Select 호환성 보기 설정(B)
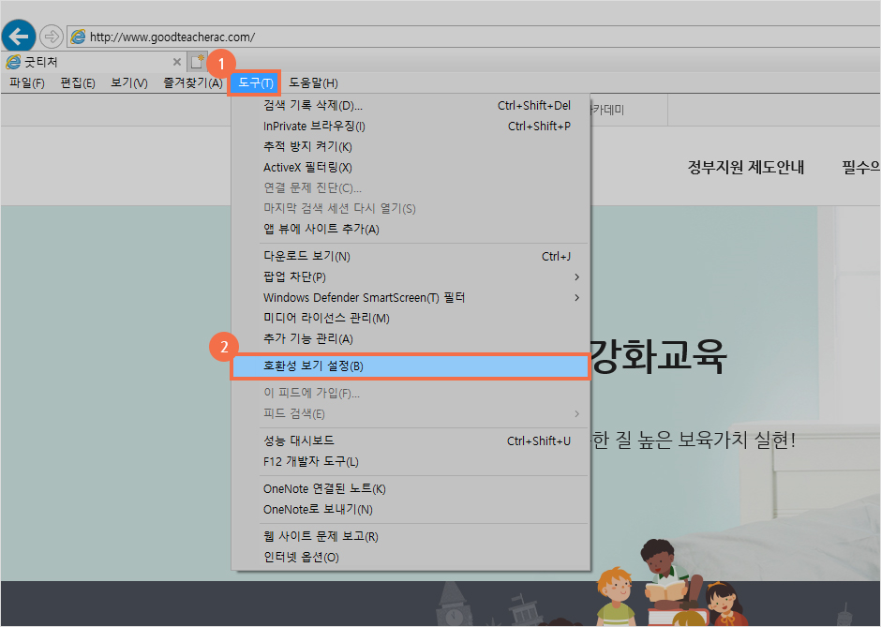Screen dimensions: 881x627 (x=411, y=366)
